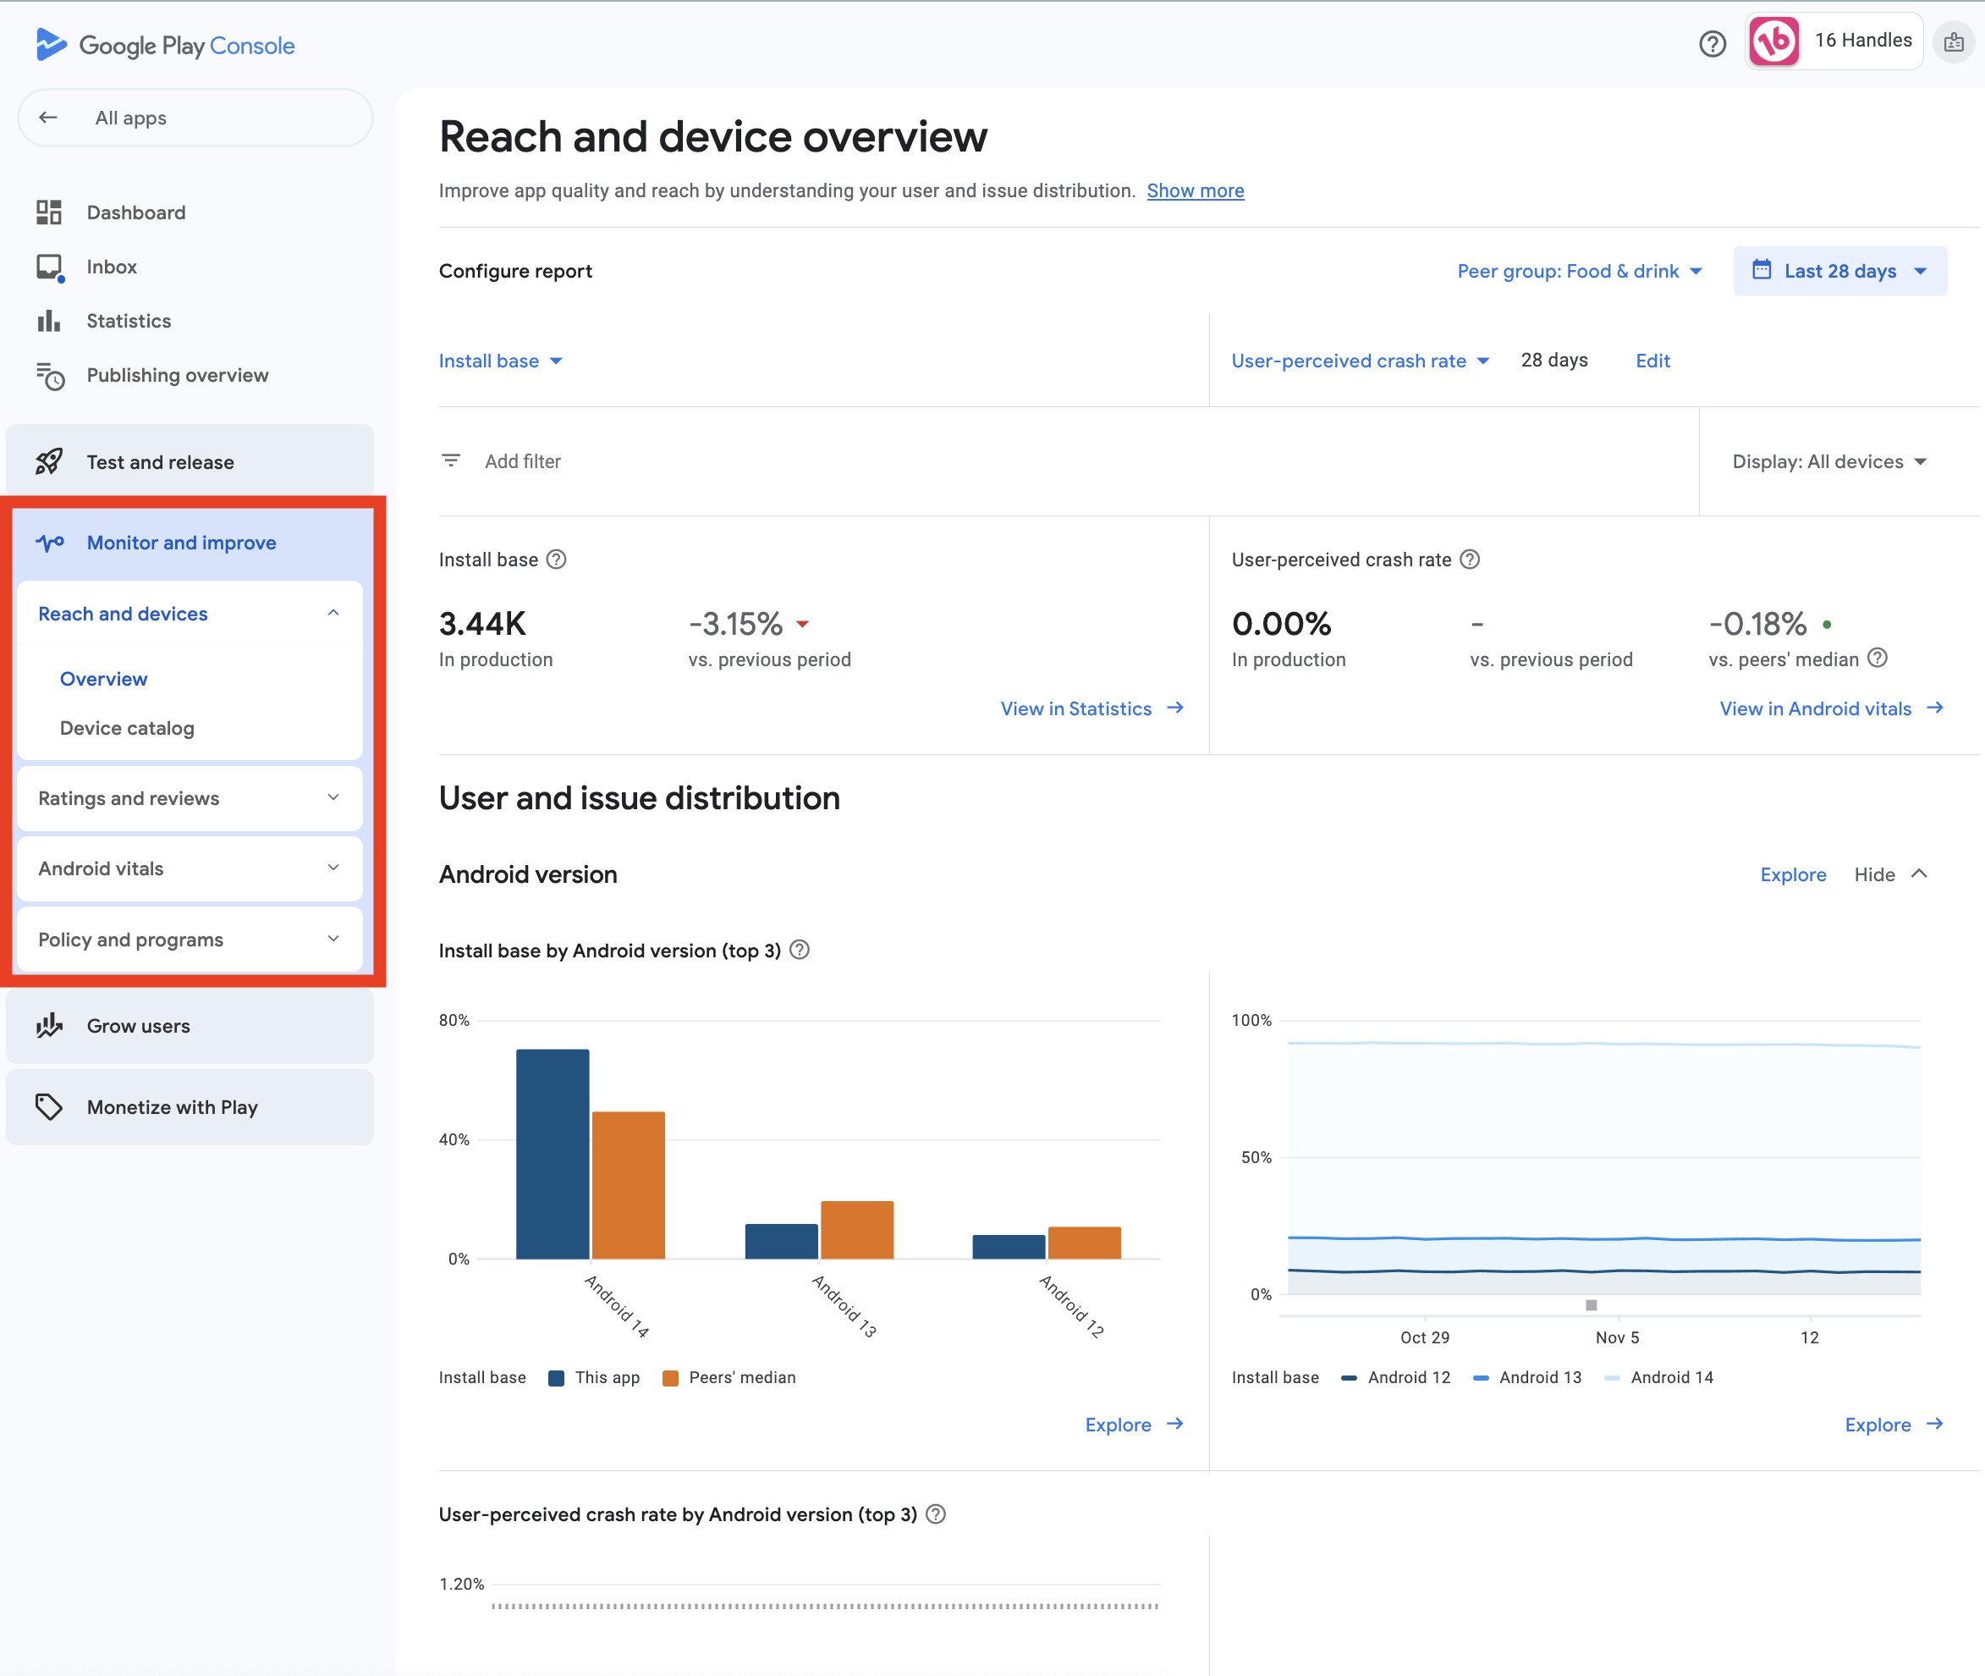This screenshot has width=1985, height=1676.
Task: Click the Android 14 This app bar
Action: point(553,1155)
